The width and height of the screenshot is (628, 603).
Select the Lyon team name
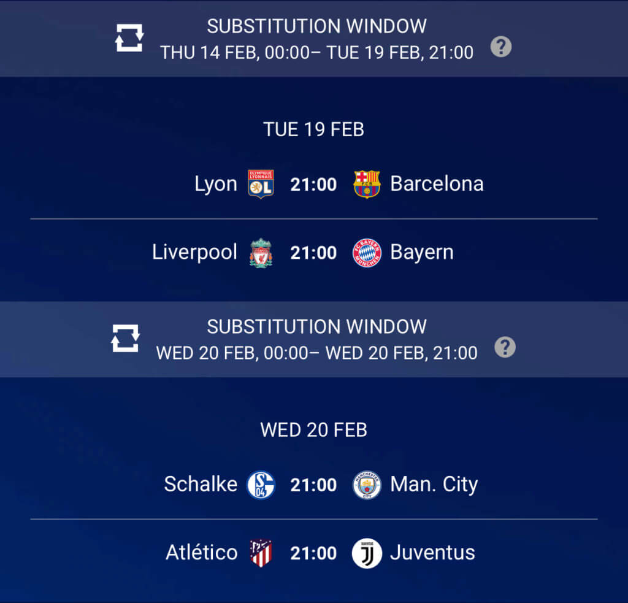216,184
